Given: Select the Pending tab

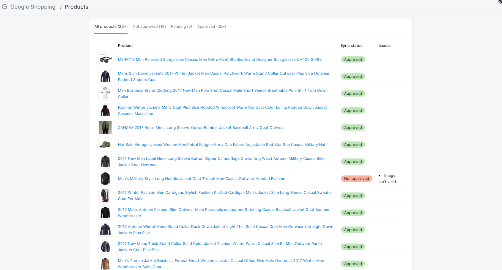Looking at the screenshot, I should point(181,26).
